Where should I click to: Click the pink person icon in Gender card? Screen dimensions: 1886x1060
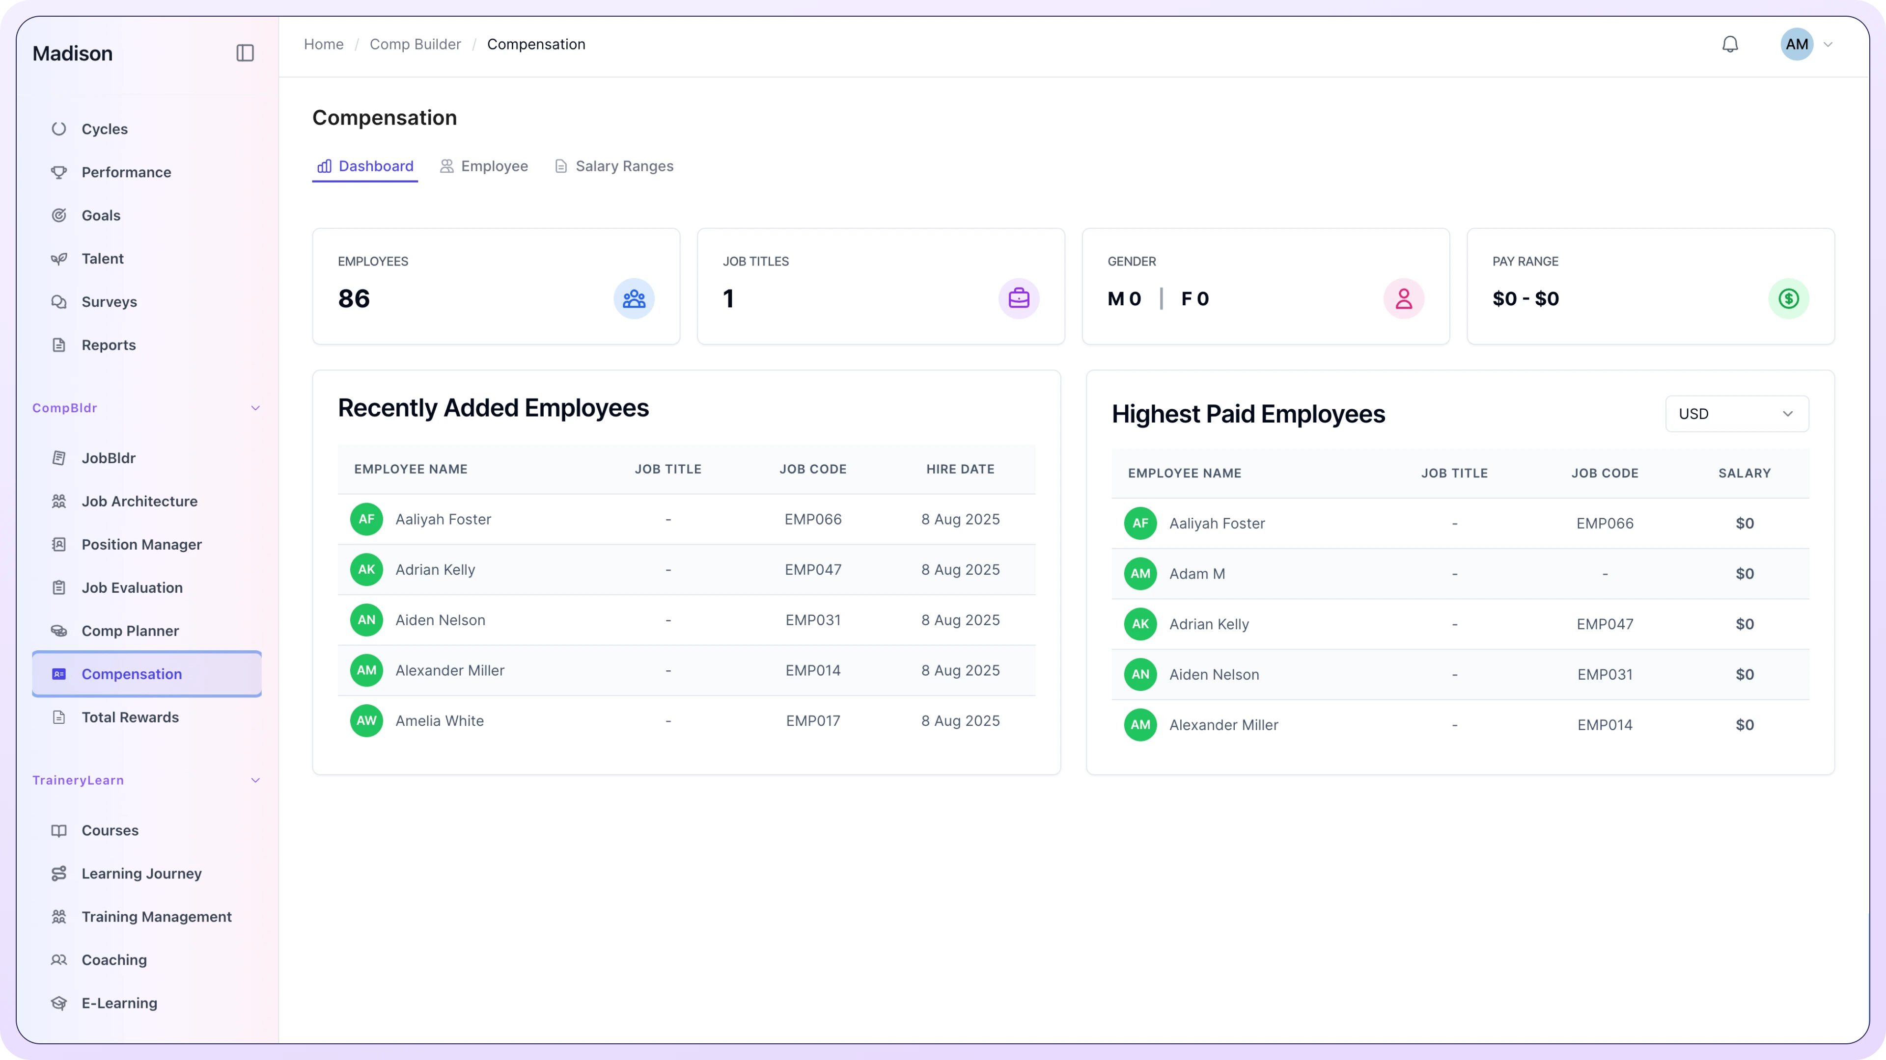coord(1403,298)
